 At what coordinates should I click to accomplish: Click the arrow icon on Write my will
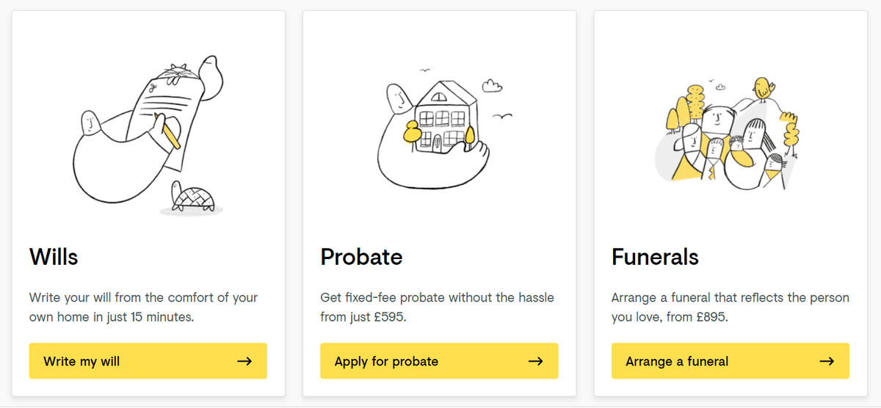click(x=244, y=361)
